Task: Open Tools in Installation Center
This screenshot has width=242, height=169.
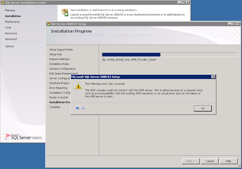Action: (8, 28)
